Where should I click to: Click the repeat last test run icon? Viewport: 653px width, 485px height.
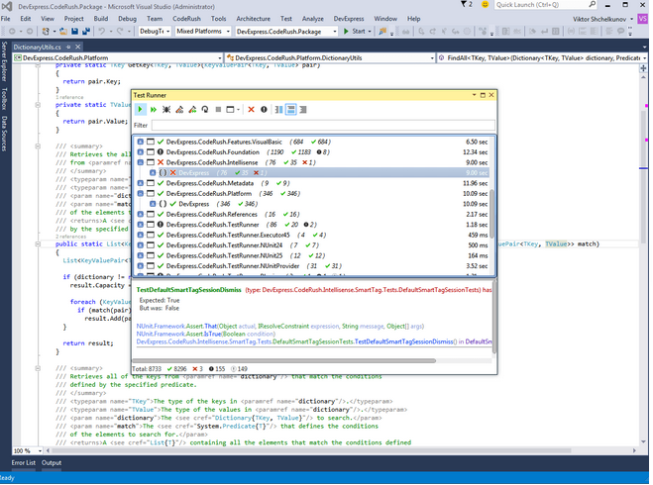click(x=205, y=110)
